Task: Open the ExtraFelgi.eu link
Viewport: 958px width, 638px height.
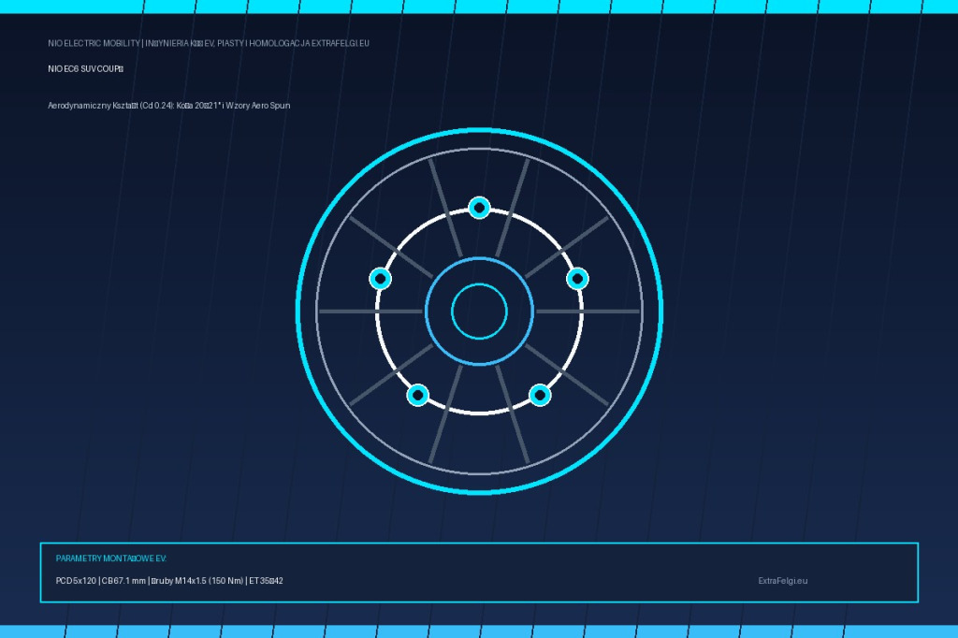Action: pyautogui.click(x=783, y=581)
